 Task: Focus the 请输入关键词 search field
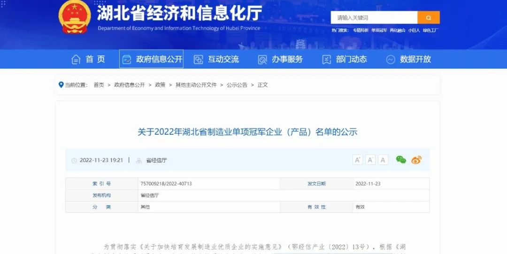click(374, 18)
